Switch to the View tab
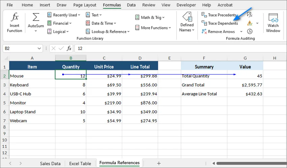The height and width of the screenshot is (168, 287). (166, 5)
